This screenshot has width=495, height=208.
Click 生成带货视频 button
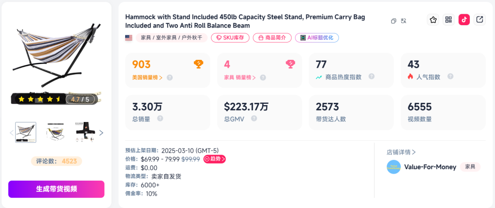pyautogui.click(x=56, y=189)
